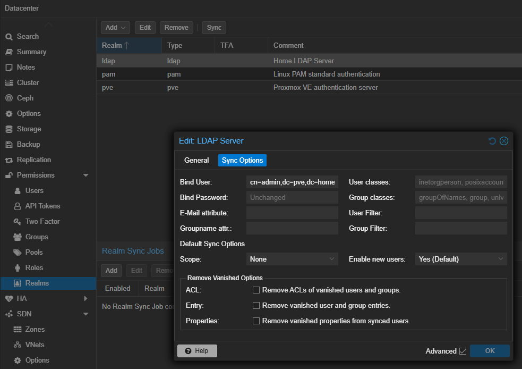Screen dimensions: 522x369
Task: Open the Pools panel
Action: tap(33, 252)
